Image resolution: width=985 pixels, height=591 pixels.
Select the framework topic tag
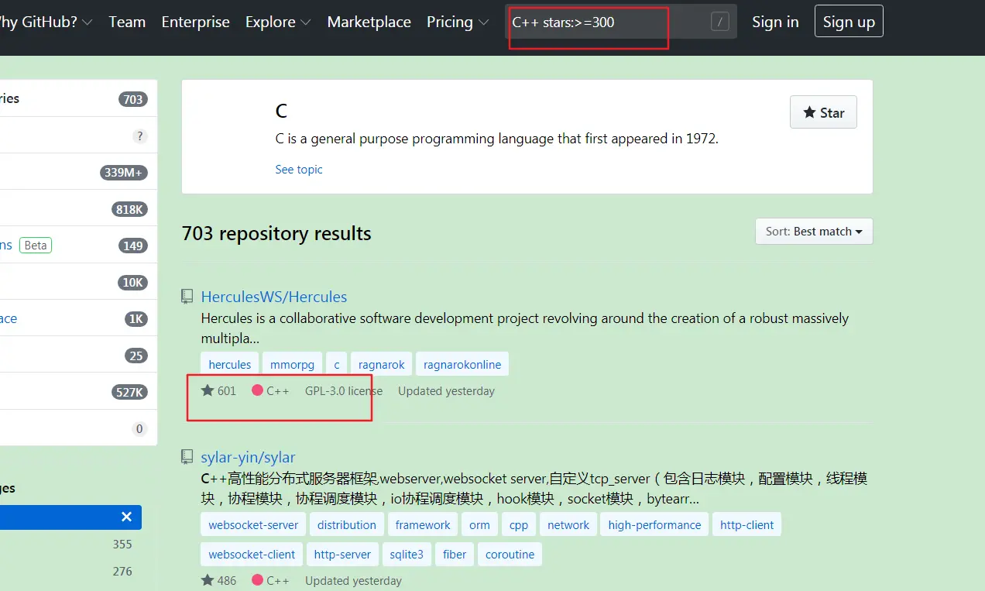(x=423, y=524)
